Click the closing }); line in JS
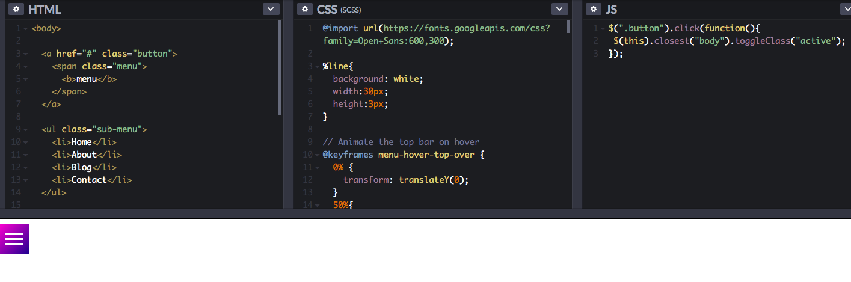This screenshot has width=851, height=282. (x=616, y=54)
